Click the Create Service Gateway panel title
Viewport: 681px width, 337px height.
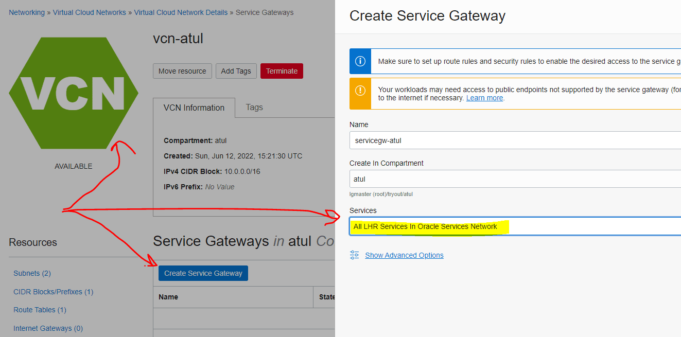coord(427,16)
